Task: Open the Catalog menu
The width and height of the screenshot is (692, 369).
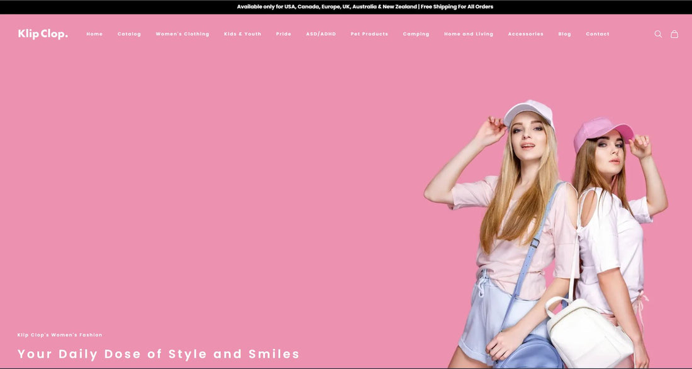Action: point(129,34)
